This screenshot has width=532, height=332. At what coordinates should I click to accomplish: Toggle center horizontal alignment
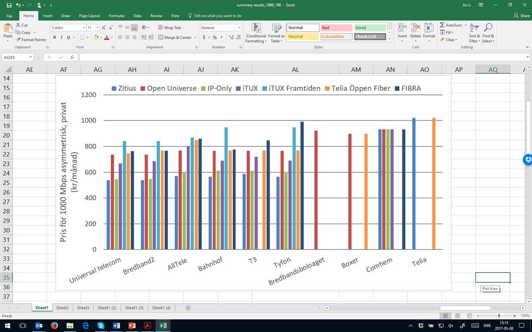(x=127, y=37)
